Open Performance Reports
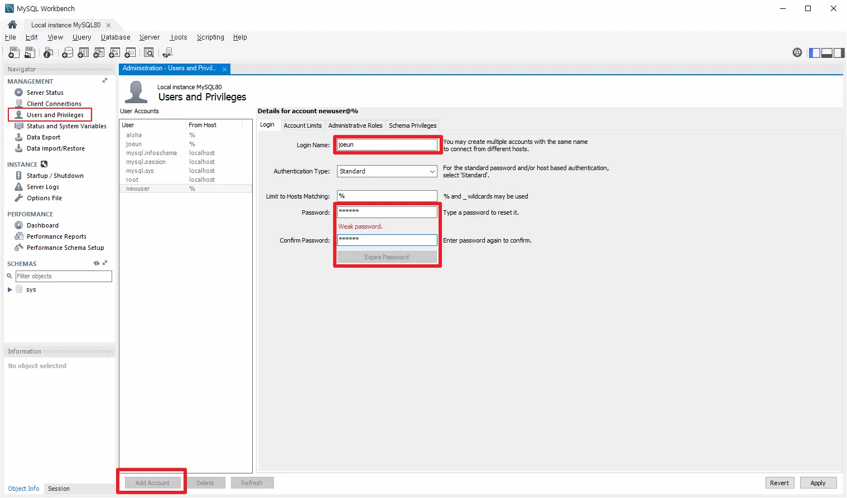847x498 pixels. 56,236
